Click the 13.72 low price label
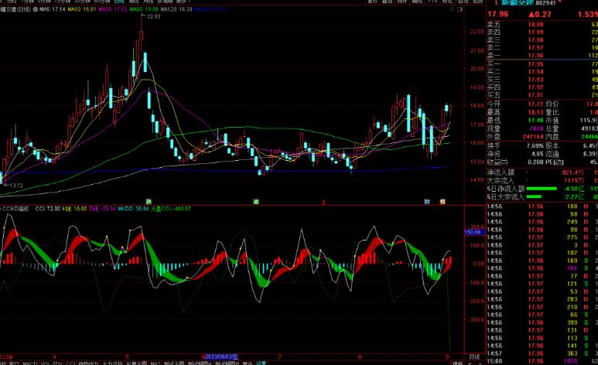Image resolution: width=598 pixels, height=365 pixels. point(16,186)
